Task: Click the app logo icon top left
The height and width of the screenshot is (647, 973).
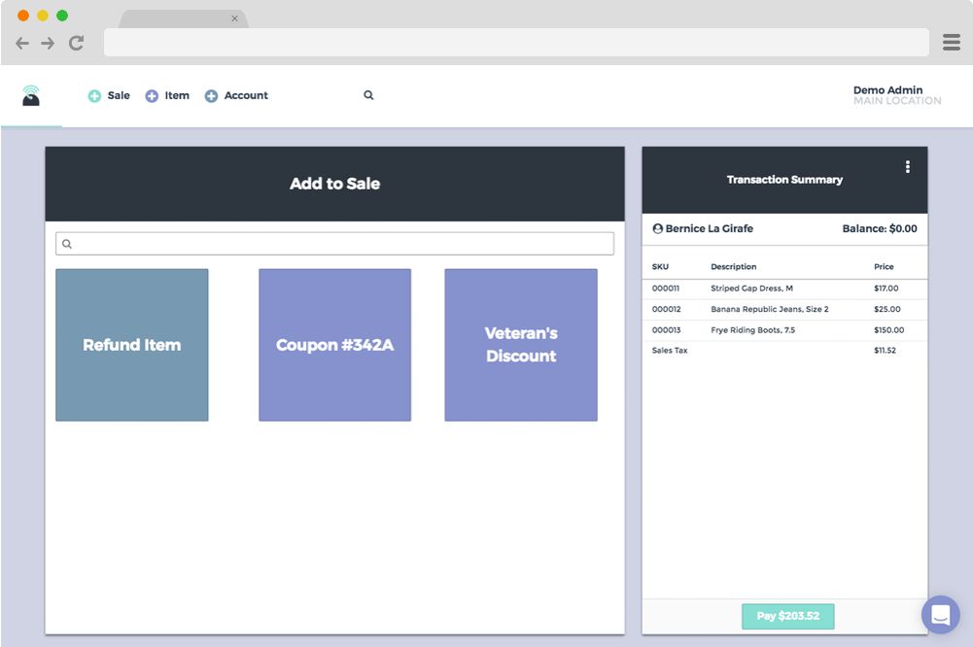Action: [x=29, y=94]
